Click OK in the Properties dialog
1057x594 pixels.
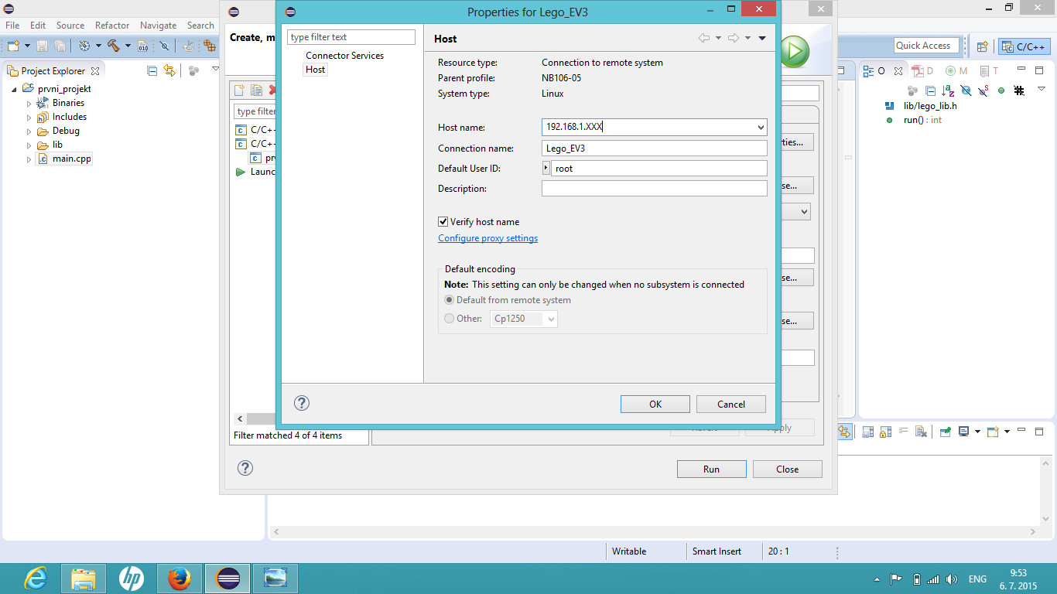click(655, 404)
